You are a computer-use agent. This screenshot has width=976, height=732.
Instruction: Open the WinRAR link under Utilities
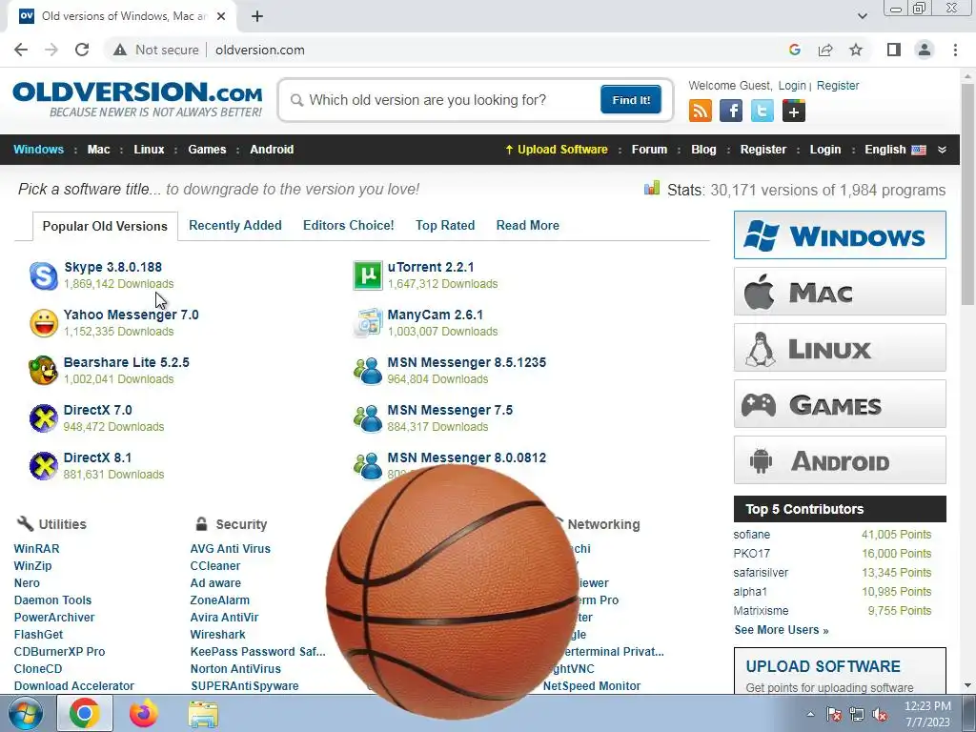tap(37, 548)
